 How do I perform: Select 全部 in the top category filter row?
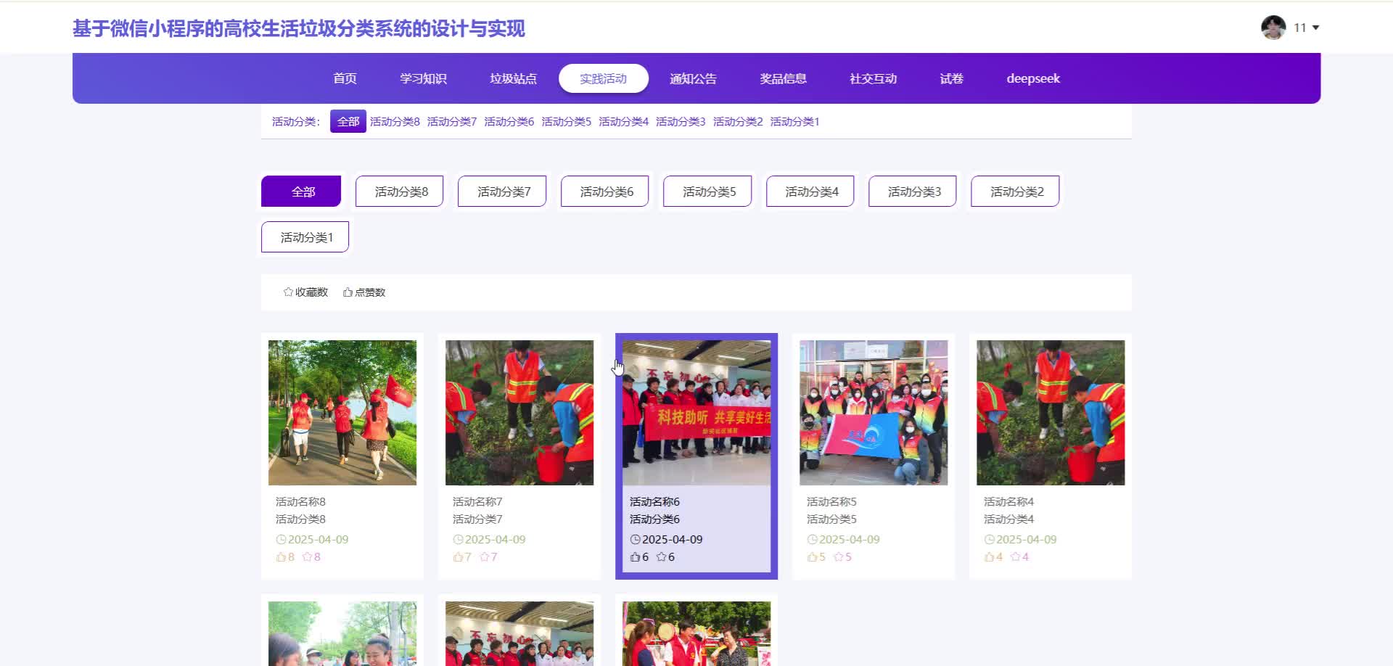[348, 121]
